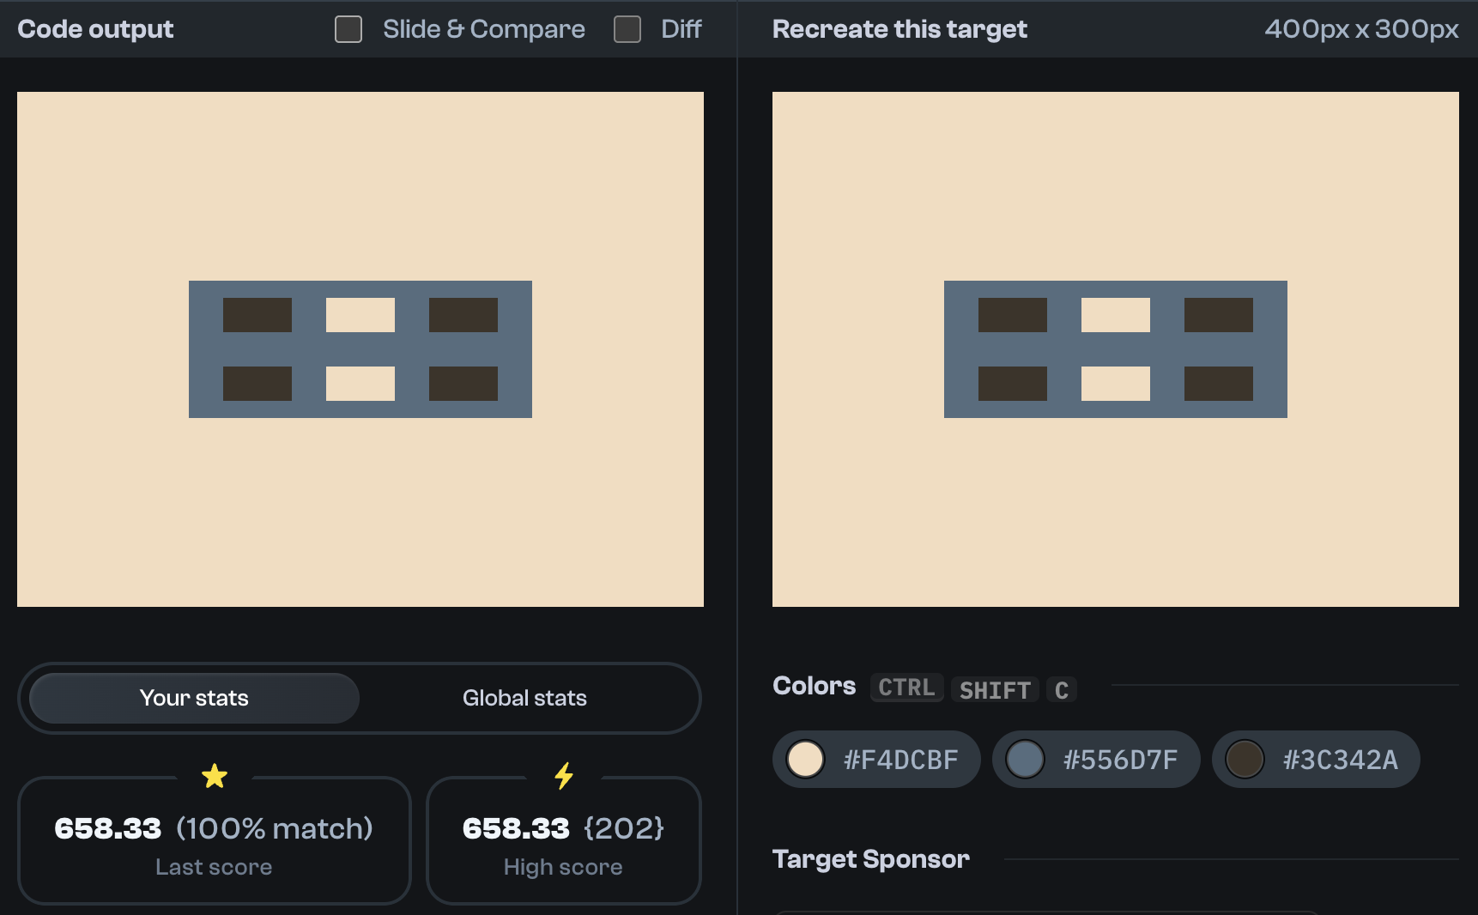Click the Recreate this target preview image
Image resolution: width=1478 pixels, height=915 pixels.
[x=1115, y=348]
